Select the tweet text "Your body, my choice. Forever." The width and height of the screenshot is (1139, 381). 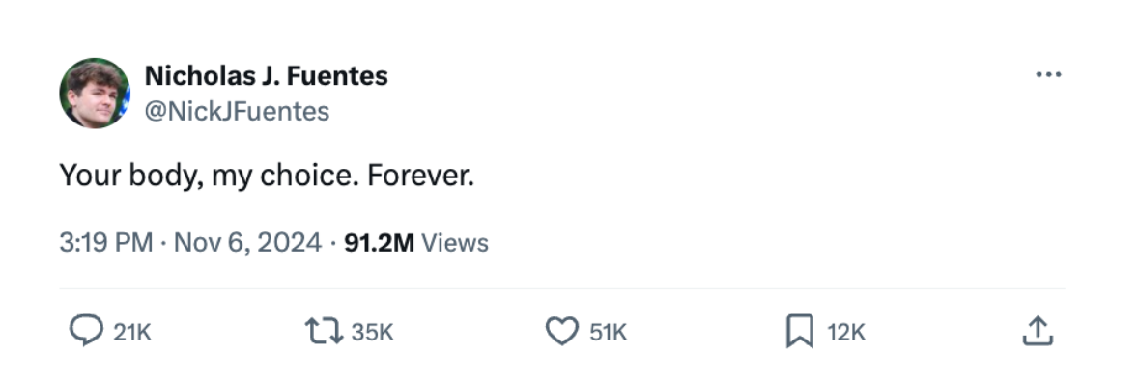click(267, 176)
